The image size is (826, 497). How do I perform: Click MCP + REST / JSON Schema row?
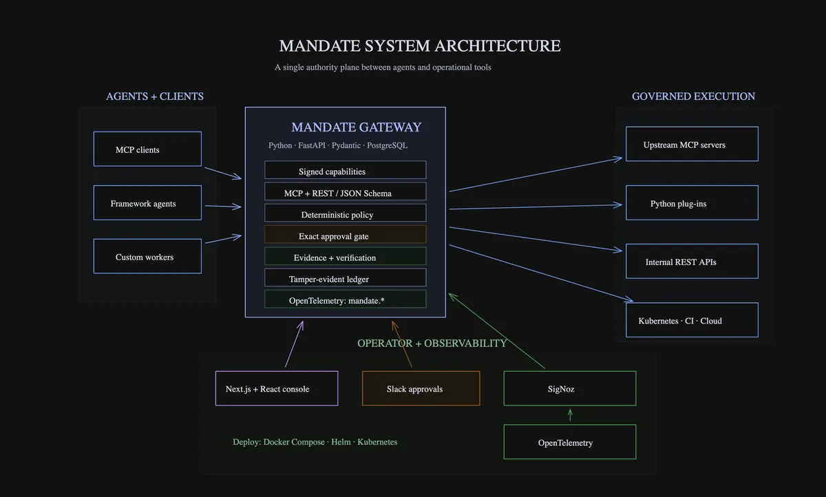tap(346, 191)
